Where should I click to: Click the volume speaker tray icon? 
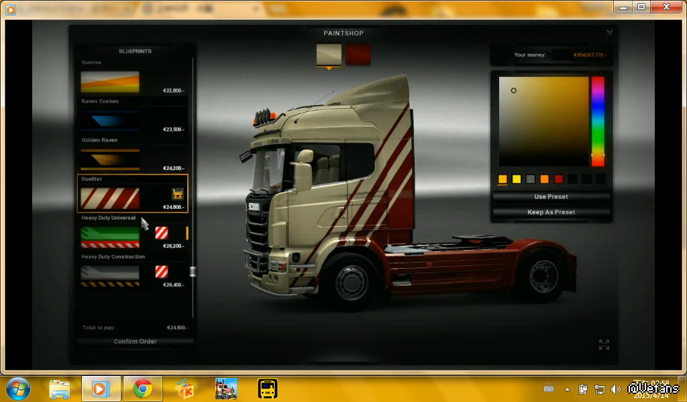[x=616, y=389]
